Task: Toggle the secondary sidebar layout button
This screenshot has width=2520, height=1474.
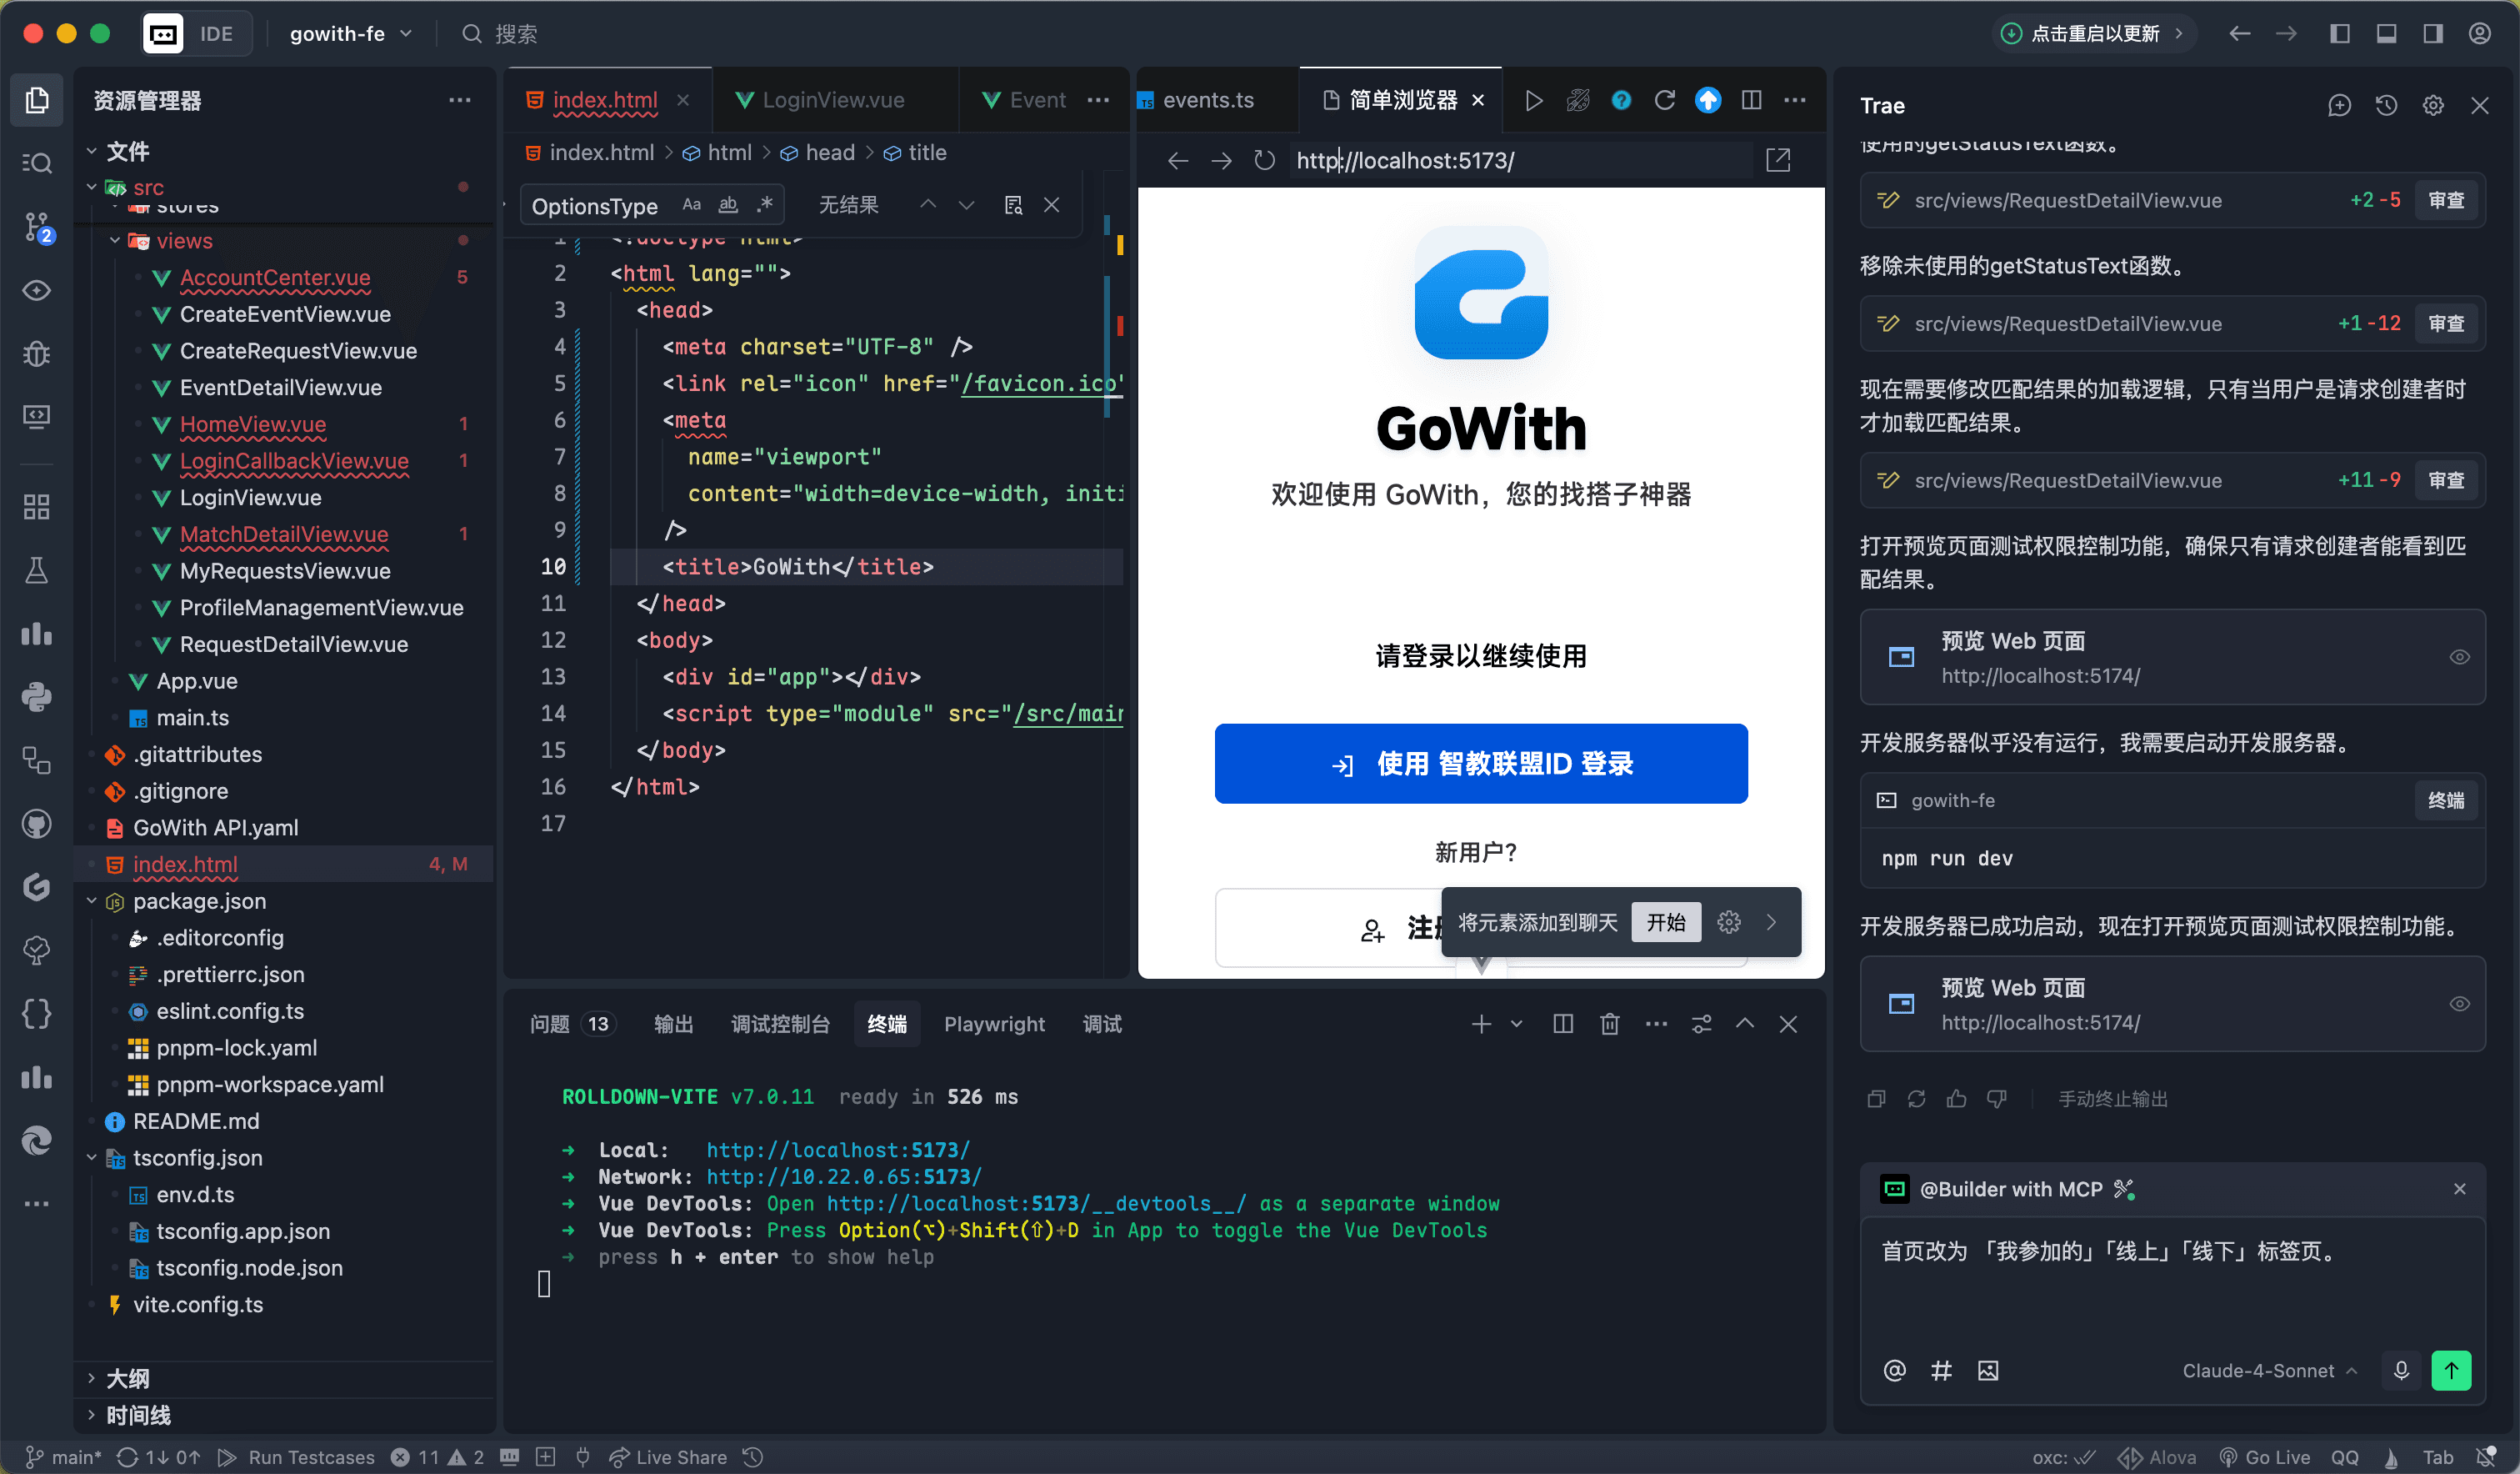Action: tap(2433, 34)
